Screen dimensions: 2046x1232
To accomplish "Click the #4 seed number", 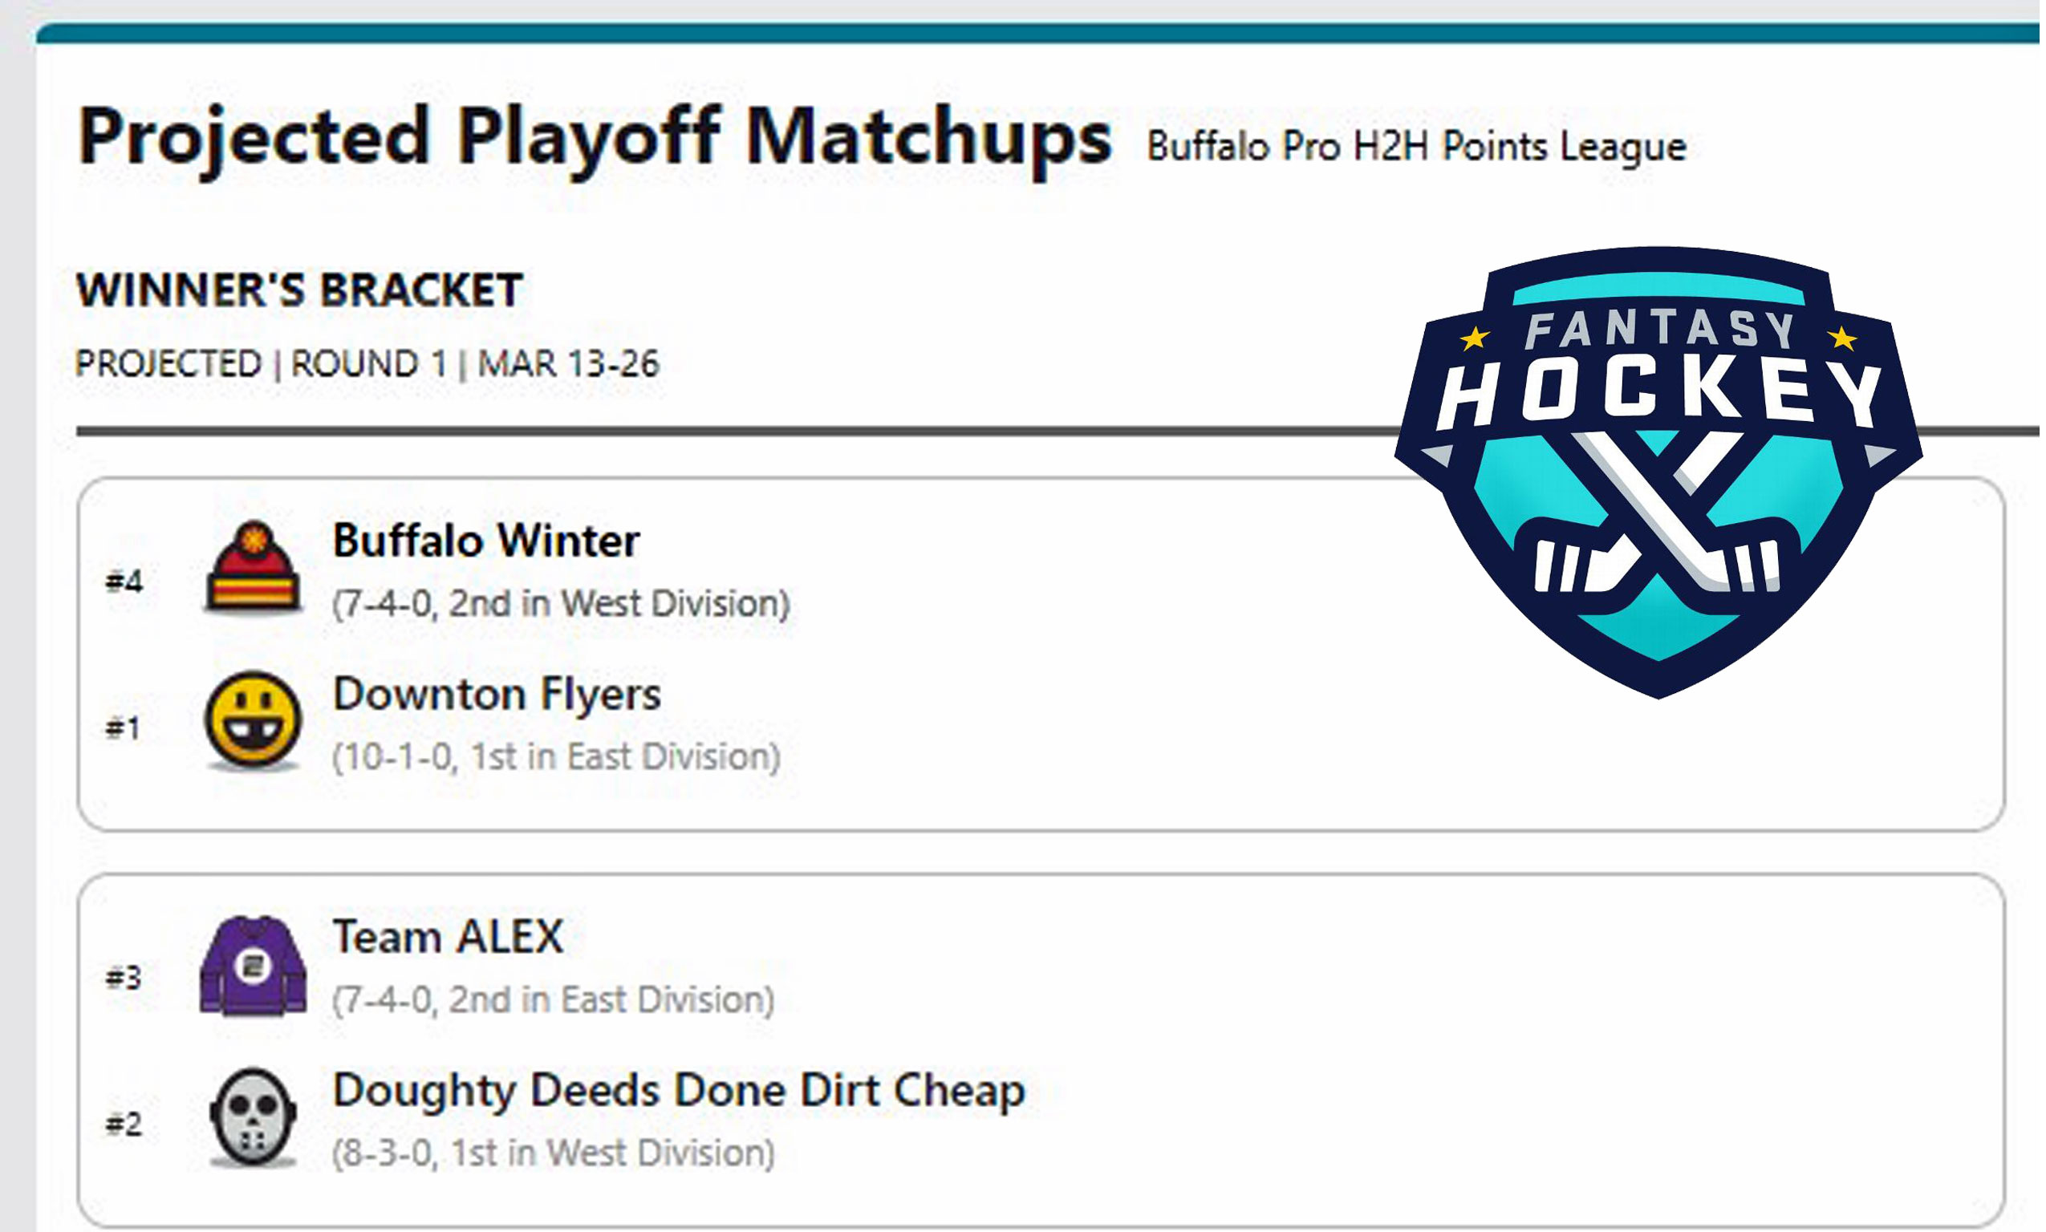I will (x=124, y=582).
